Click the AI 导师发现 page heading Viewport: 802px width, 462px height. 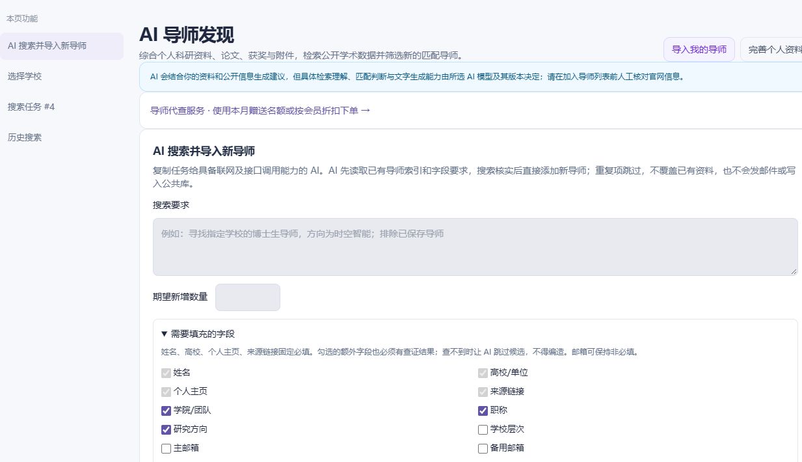pos(187,34)
